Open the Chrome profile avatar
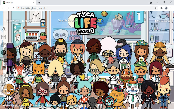Screen dimensions: 174x109 (x=166, y=8)
